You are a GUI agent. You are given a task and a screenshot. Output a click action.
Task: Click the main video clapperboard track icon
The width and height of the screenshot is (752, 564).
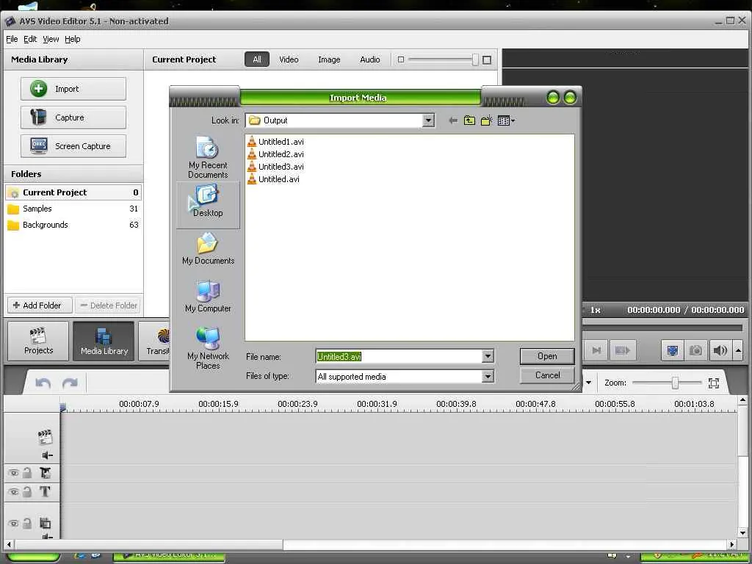pyautogui.click(x=45, y=437)
